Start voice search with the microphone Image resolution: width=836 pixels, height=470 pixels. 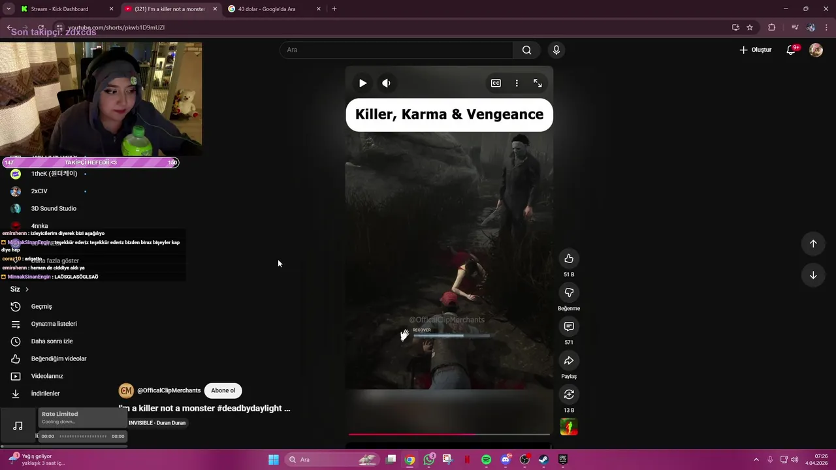click(x=556, y=50)
